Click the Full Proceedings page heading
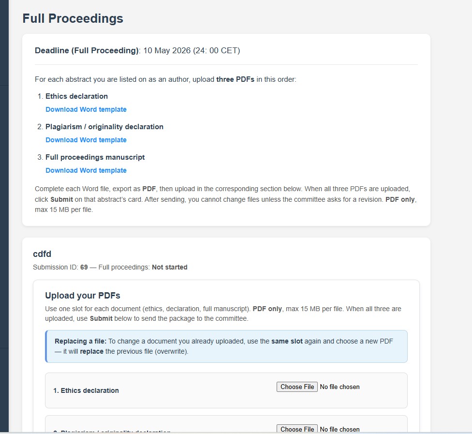 tap(73, 18)
